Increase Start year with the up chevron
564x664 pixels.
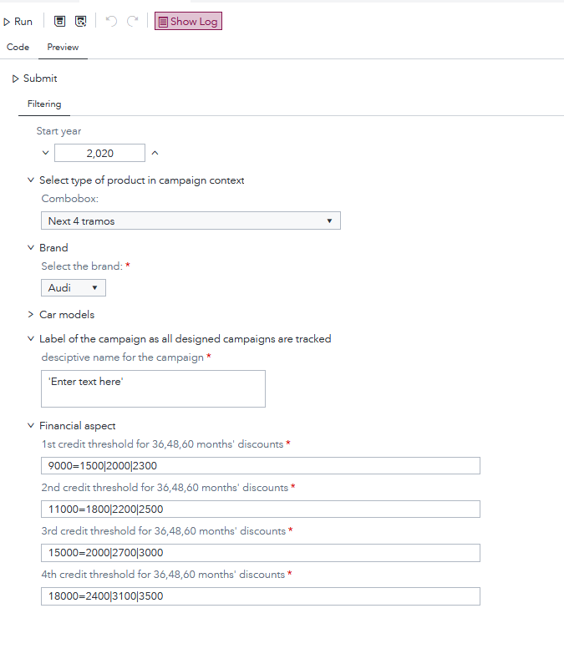(x=155, y=153)
